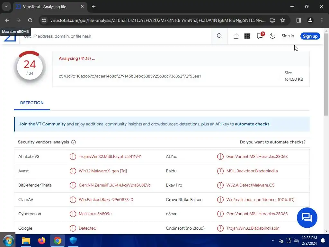Click eScan detection alert icon
329x247 pixels.
point(220,214)
